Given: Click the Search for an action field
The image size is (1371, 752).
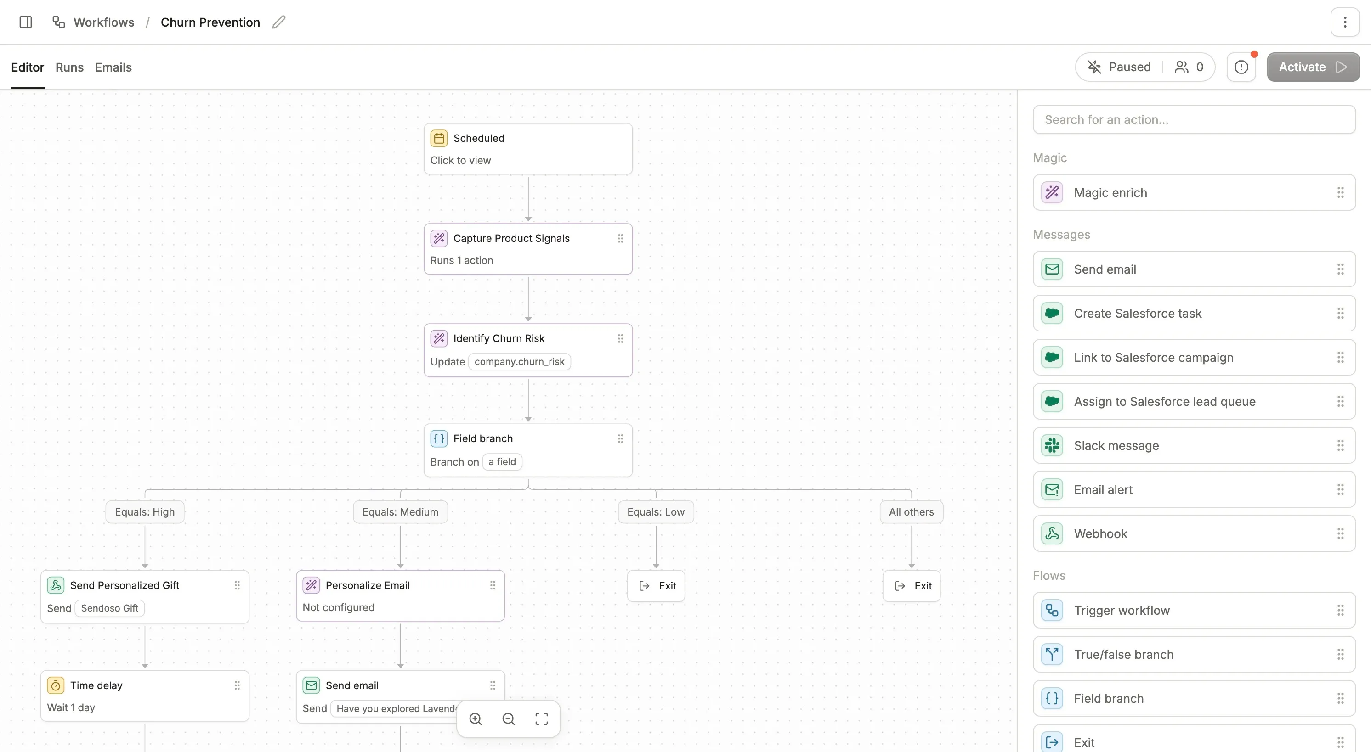Looking at the screenshot, I should point(1194,120).
